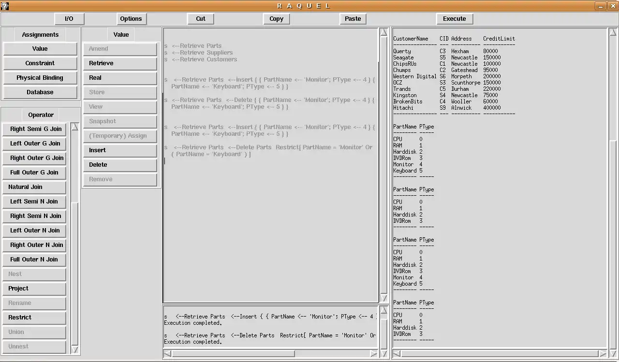
Task: Insert a Retrieve assignment
Action: tap(120, 63)
